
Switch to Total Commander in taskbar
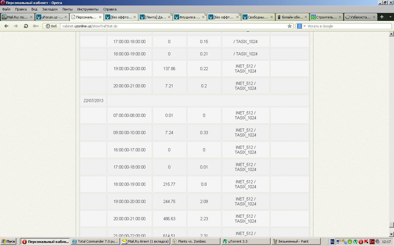click(x=95, y=242)
